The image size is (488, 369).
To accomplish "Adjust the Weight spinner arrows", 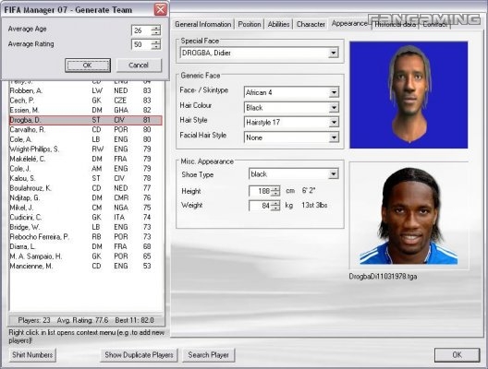I will point(275,206).
